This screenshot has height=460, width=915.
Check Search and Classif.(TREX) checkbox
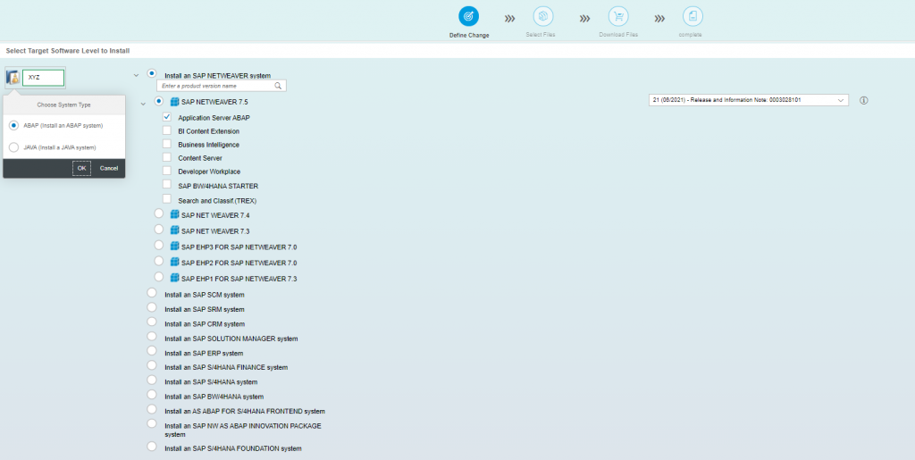pyautogui.click(x=167, y=198)
